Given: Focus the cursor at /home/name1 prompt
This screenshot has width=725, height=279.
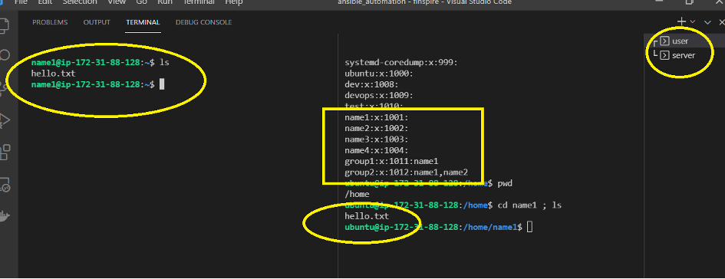Looking at the screenshot, I should [x=530, y=228].
